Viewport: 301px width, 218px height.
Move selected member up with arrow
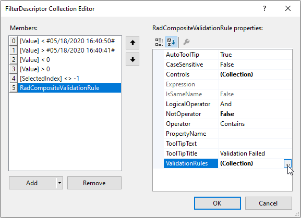pos(133,43)
